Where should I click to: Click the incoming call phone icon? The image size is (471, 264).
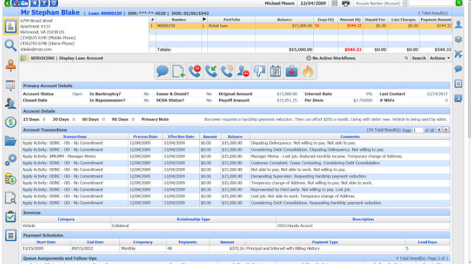click(211, 71)
